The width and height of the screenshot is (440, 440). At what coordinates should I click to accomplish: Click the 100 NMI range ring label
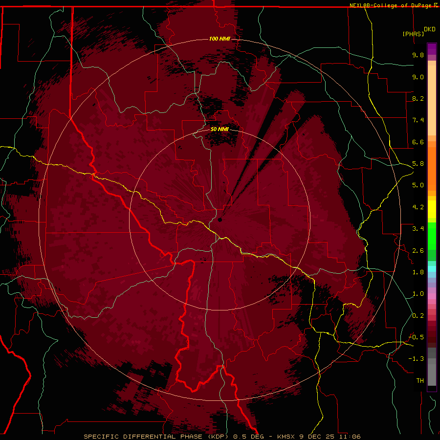[x=220, y=39]
